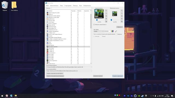Image resolution: width=175 pixels, height=98 pixels.
Task: Click the Сбросить reset button
Action: (119, 27)
